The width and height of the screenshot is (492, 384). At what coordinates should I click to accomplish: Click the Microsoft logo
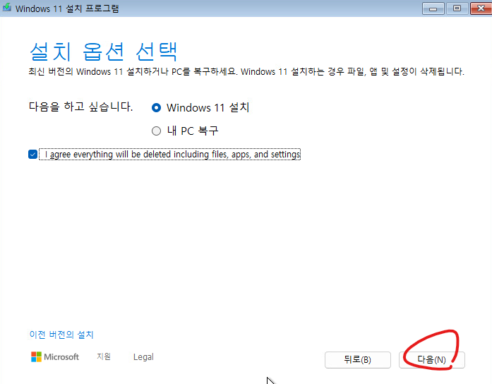[55, 356]
